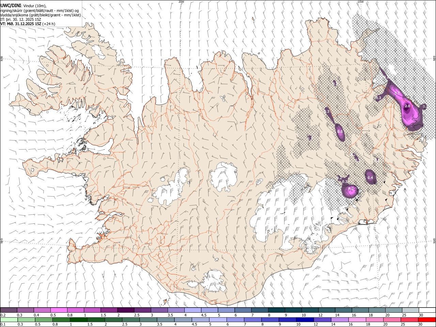Pick the dark green swatch right of 1, bottom row
436x327 pixels.
79,320
